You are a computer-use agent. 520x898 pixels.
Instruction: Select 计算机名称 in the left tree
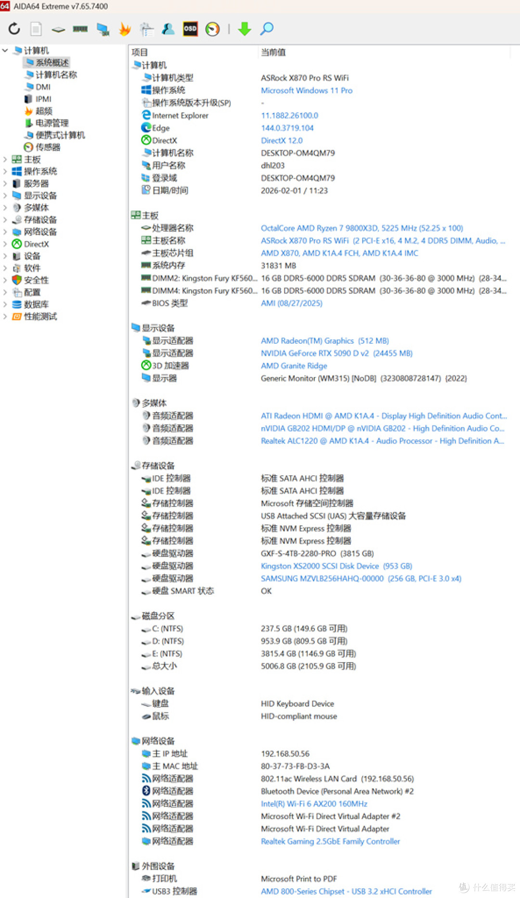coord(51,75)
